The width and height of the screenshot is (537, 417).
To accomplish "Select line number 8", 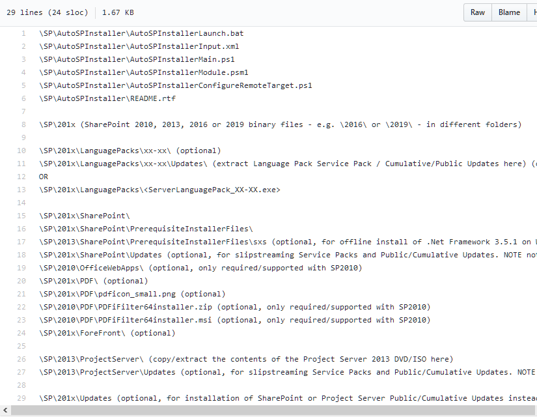I will (23, 124).
